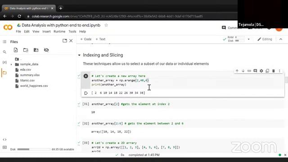Open the File menu

coord(18,31)
